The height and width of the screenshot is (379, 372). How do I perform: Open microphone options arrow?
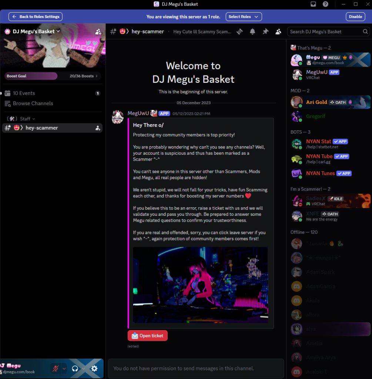click(x=64, y=369)
